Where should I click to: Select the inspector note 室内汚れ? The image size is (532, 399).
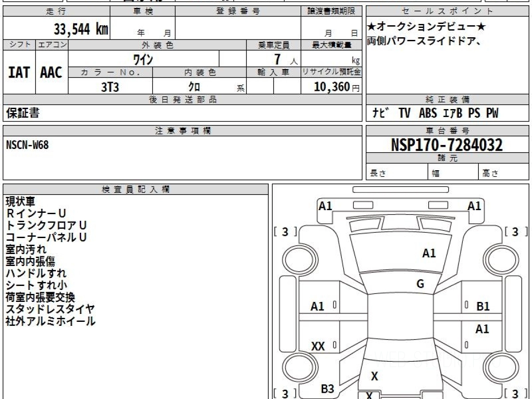[x=26, y=249]
